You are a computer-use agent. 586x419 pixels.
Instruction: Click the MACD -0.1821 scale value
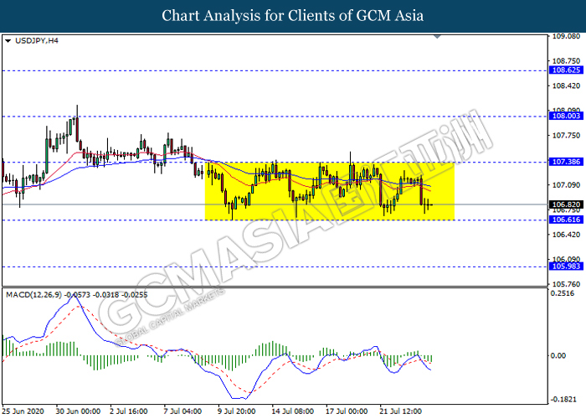pyautogui.click(x=563, y=400)
